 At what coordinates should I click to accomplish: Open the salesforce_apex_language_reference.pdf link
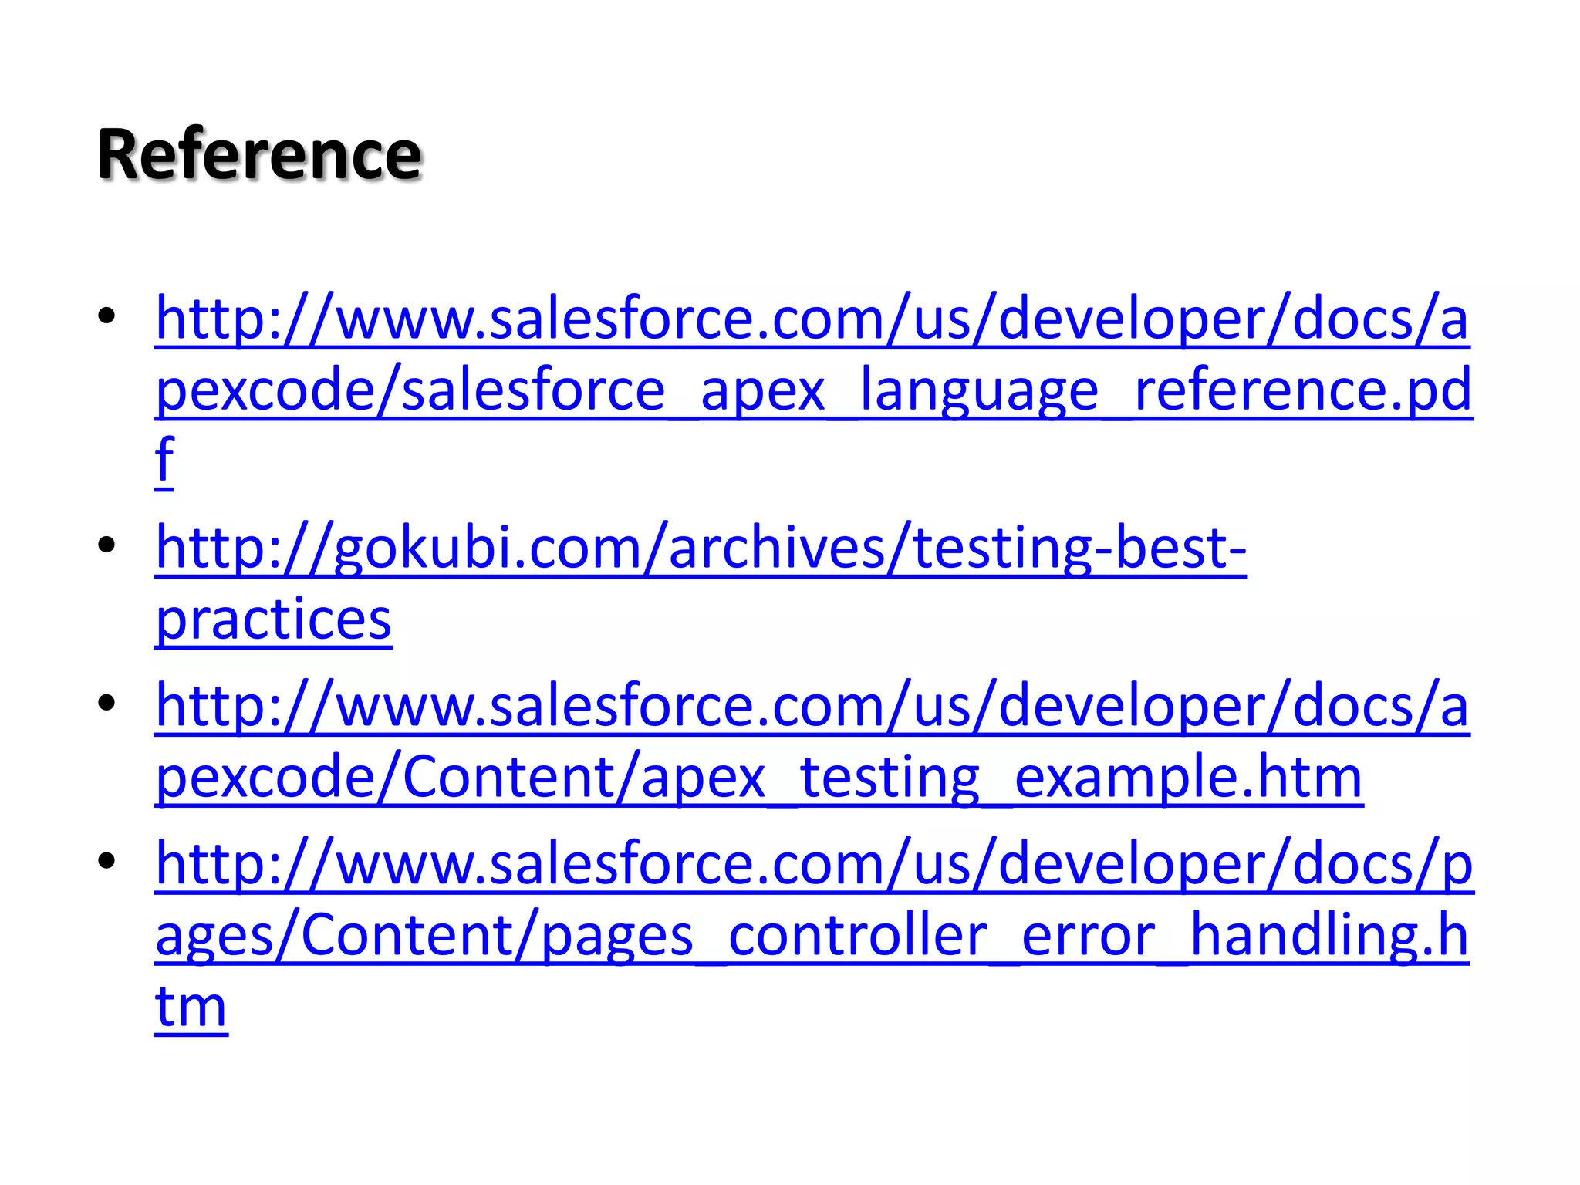(x=814, y=389)
